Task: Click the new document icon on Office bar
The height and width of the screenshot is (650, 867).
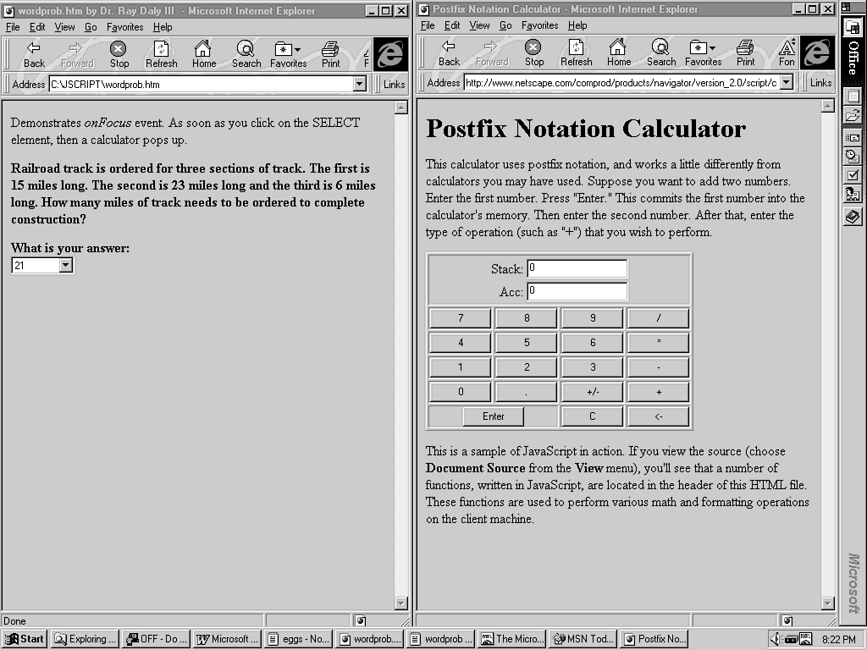Action: pyautogui.click(x=853, y=96)
